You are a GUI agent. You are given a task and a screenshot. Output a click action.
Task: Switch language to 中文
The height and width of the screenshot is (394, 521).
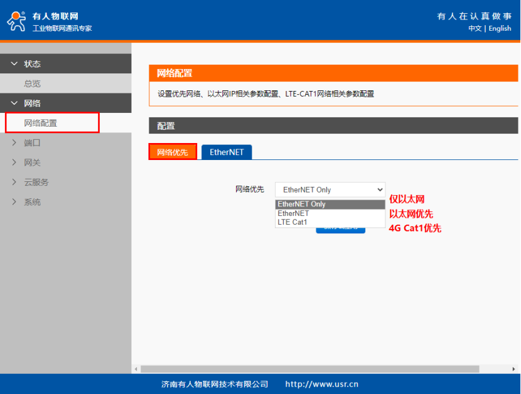475,28
